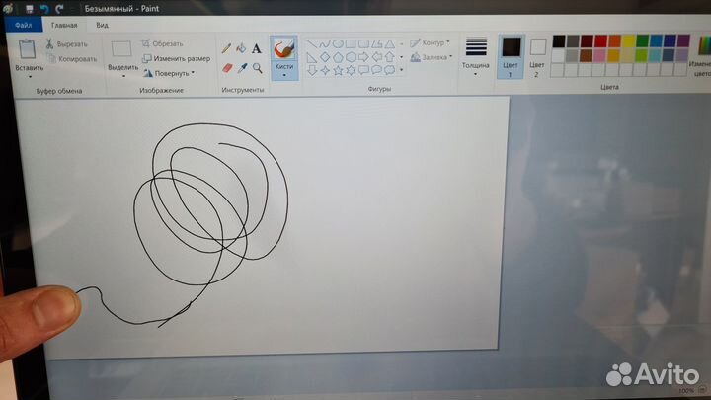Select the Text tool
The width and height of the screenshot is (711, 400).
[x=257, y=47]
